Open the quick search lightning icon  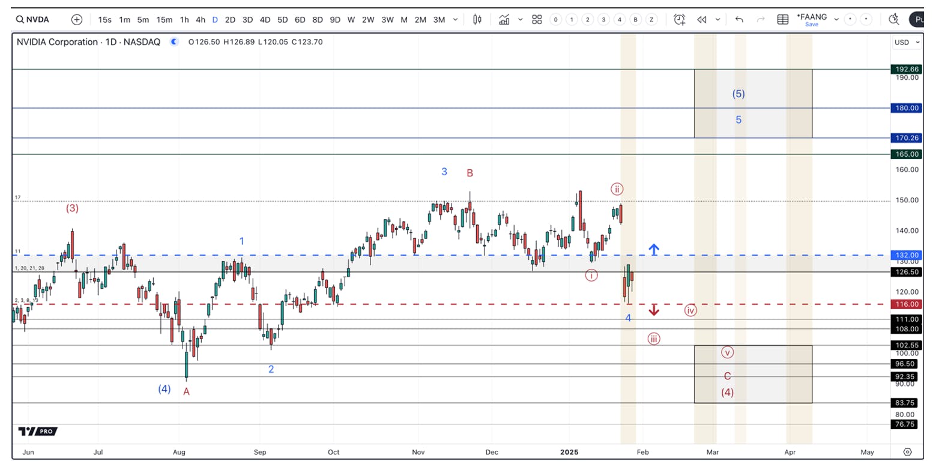[895, 19]
